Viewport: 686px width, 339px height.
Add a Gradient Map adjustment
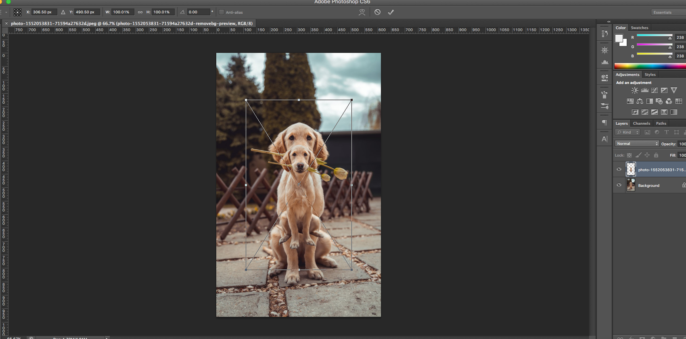[x=674, y=112]
